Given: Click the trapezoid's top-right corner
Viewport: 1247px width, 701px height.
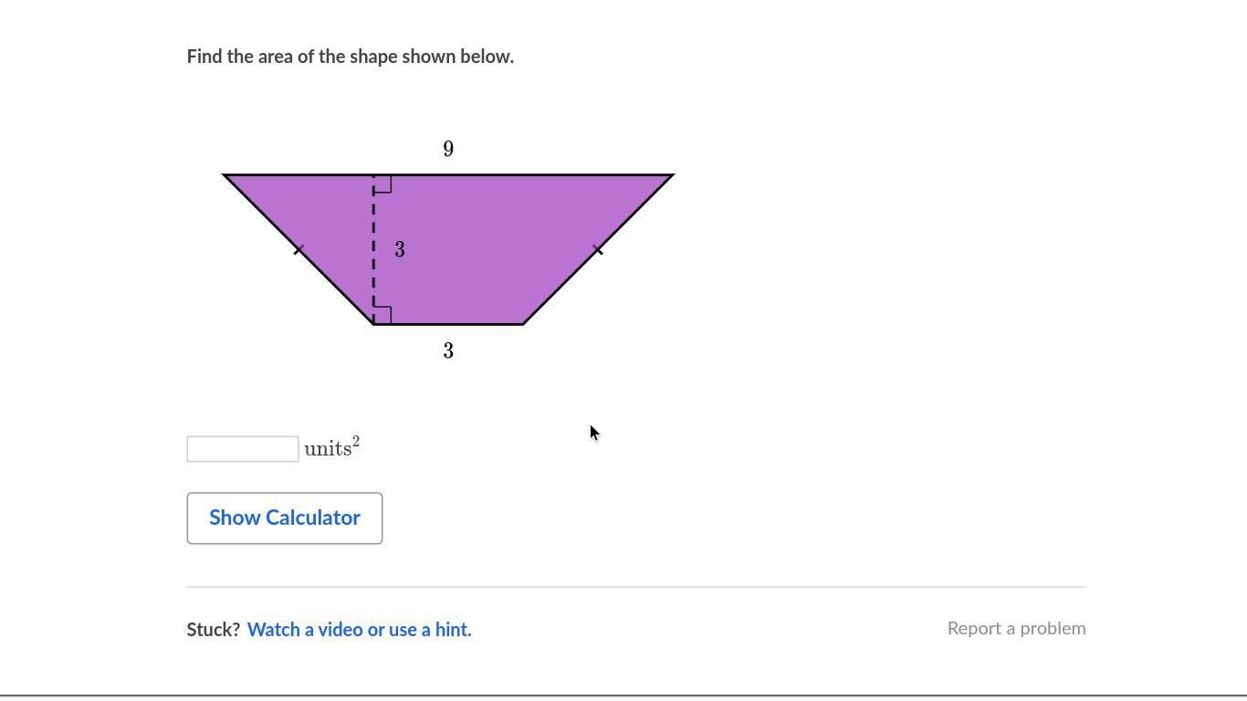Looking at the screenshot, I should (672, 175).
